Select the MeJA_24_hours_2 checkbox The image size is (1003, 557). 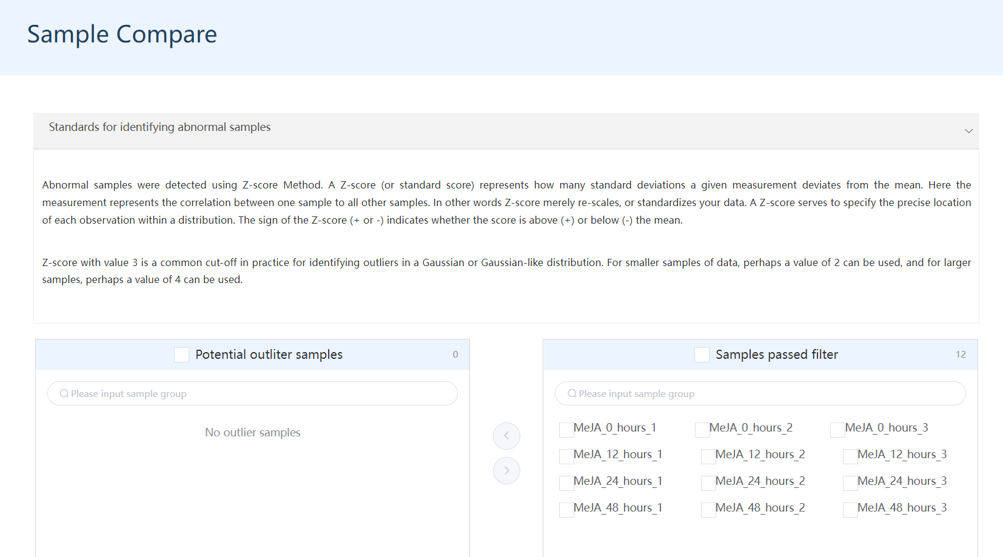tap(708, 483)
